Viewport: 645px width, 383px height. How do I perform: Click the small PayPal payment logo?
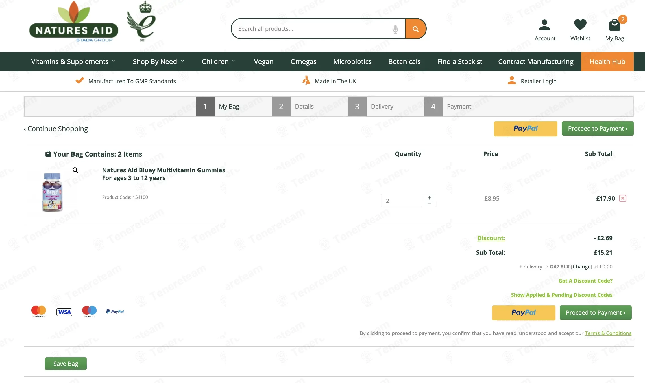[115, 311]
